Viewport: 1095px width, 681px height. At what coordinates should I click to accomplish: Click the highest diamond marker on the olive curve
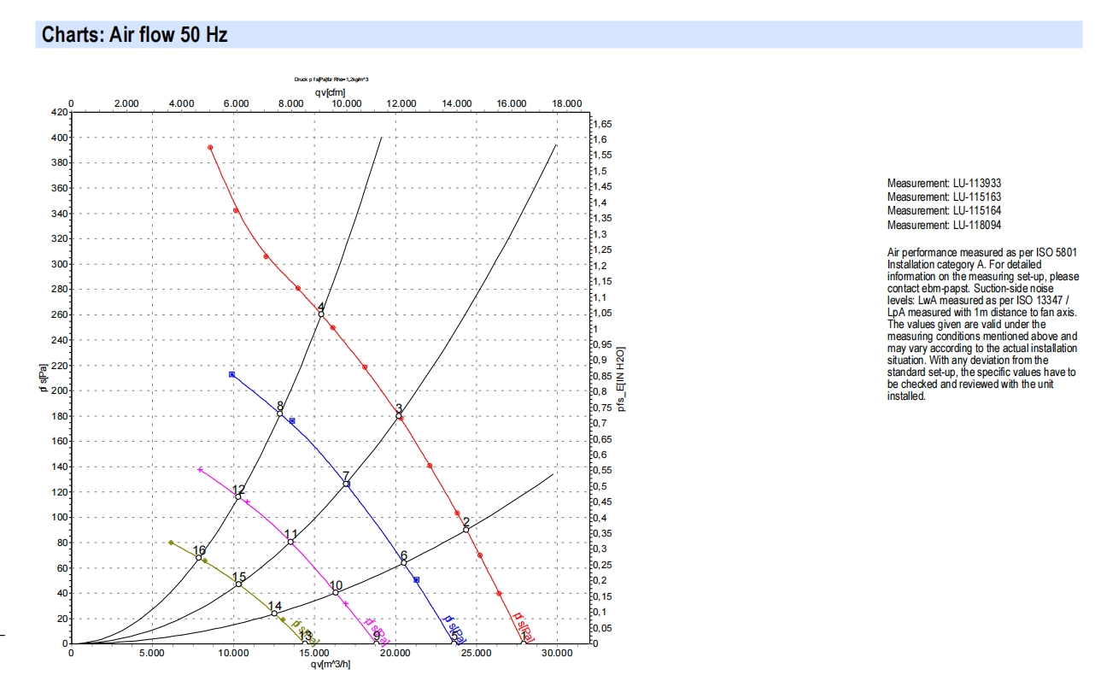(171, 542)
